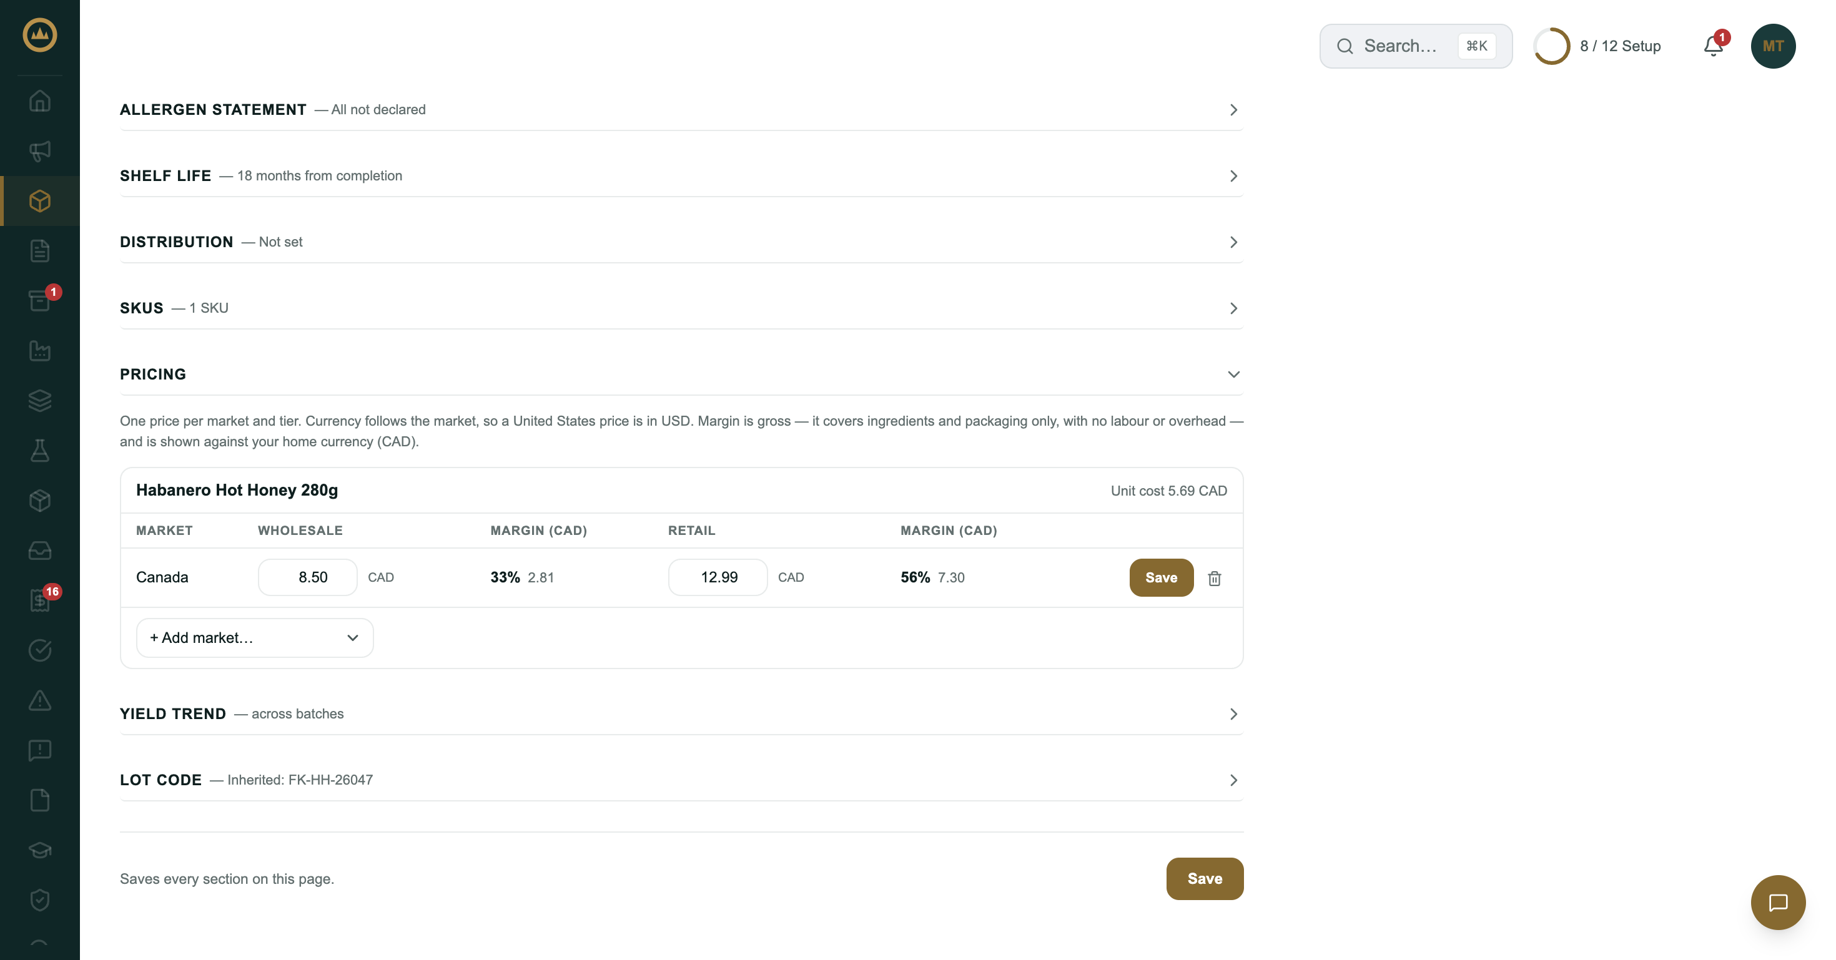Open the graduation cap icon in the sidebar
The height and width of the screenshot is (960, 1836).
coord(40,850)
